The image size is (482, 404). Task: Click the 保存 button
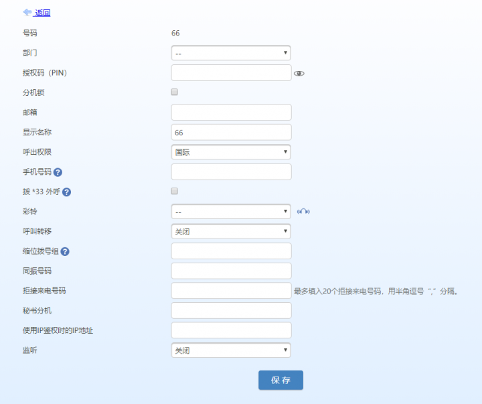click(280, 380)
